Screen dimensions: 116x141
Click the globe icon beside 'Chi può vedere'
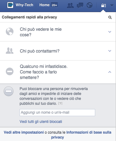pyautogui.click(x=9, y=32)
